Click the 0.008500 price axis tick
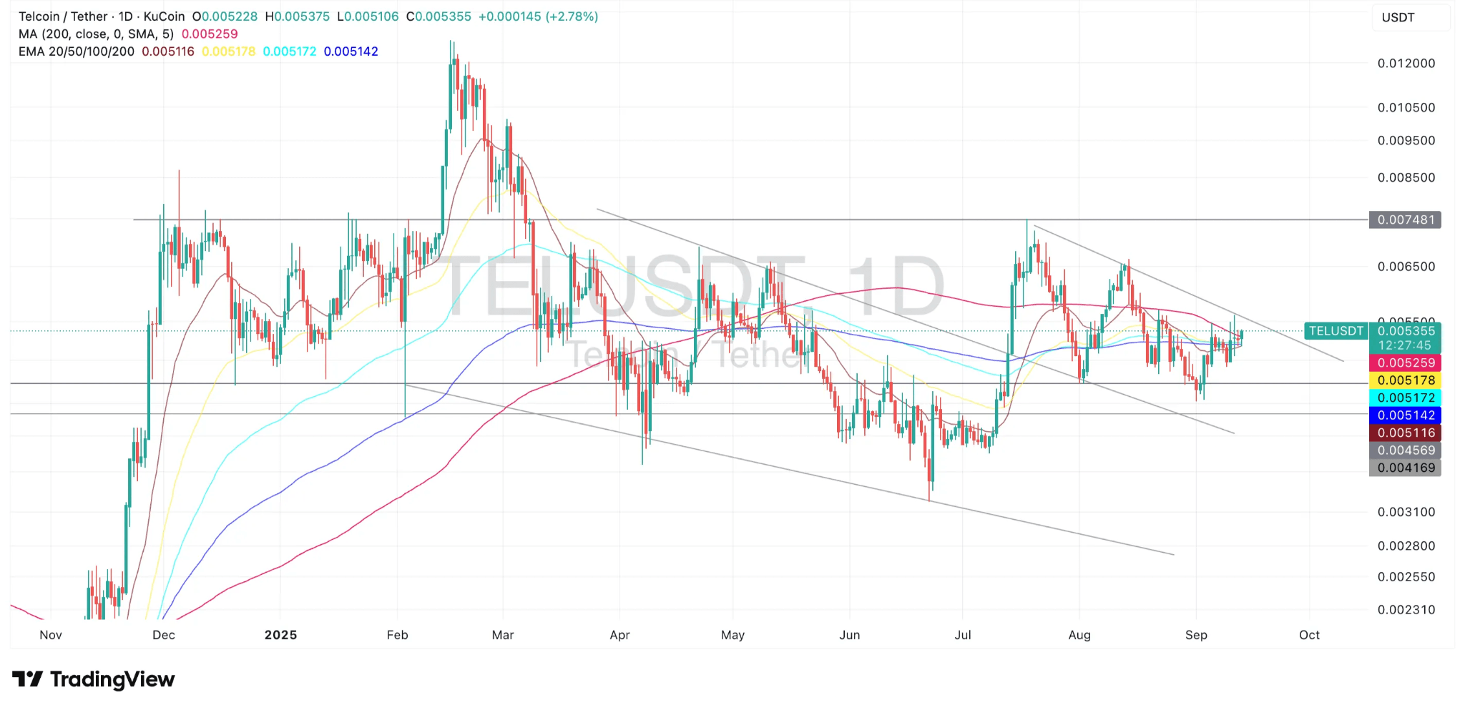Screen dimensions: 1465x710 pos(1406,177)
